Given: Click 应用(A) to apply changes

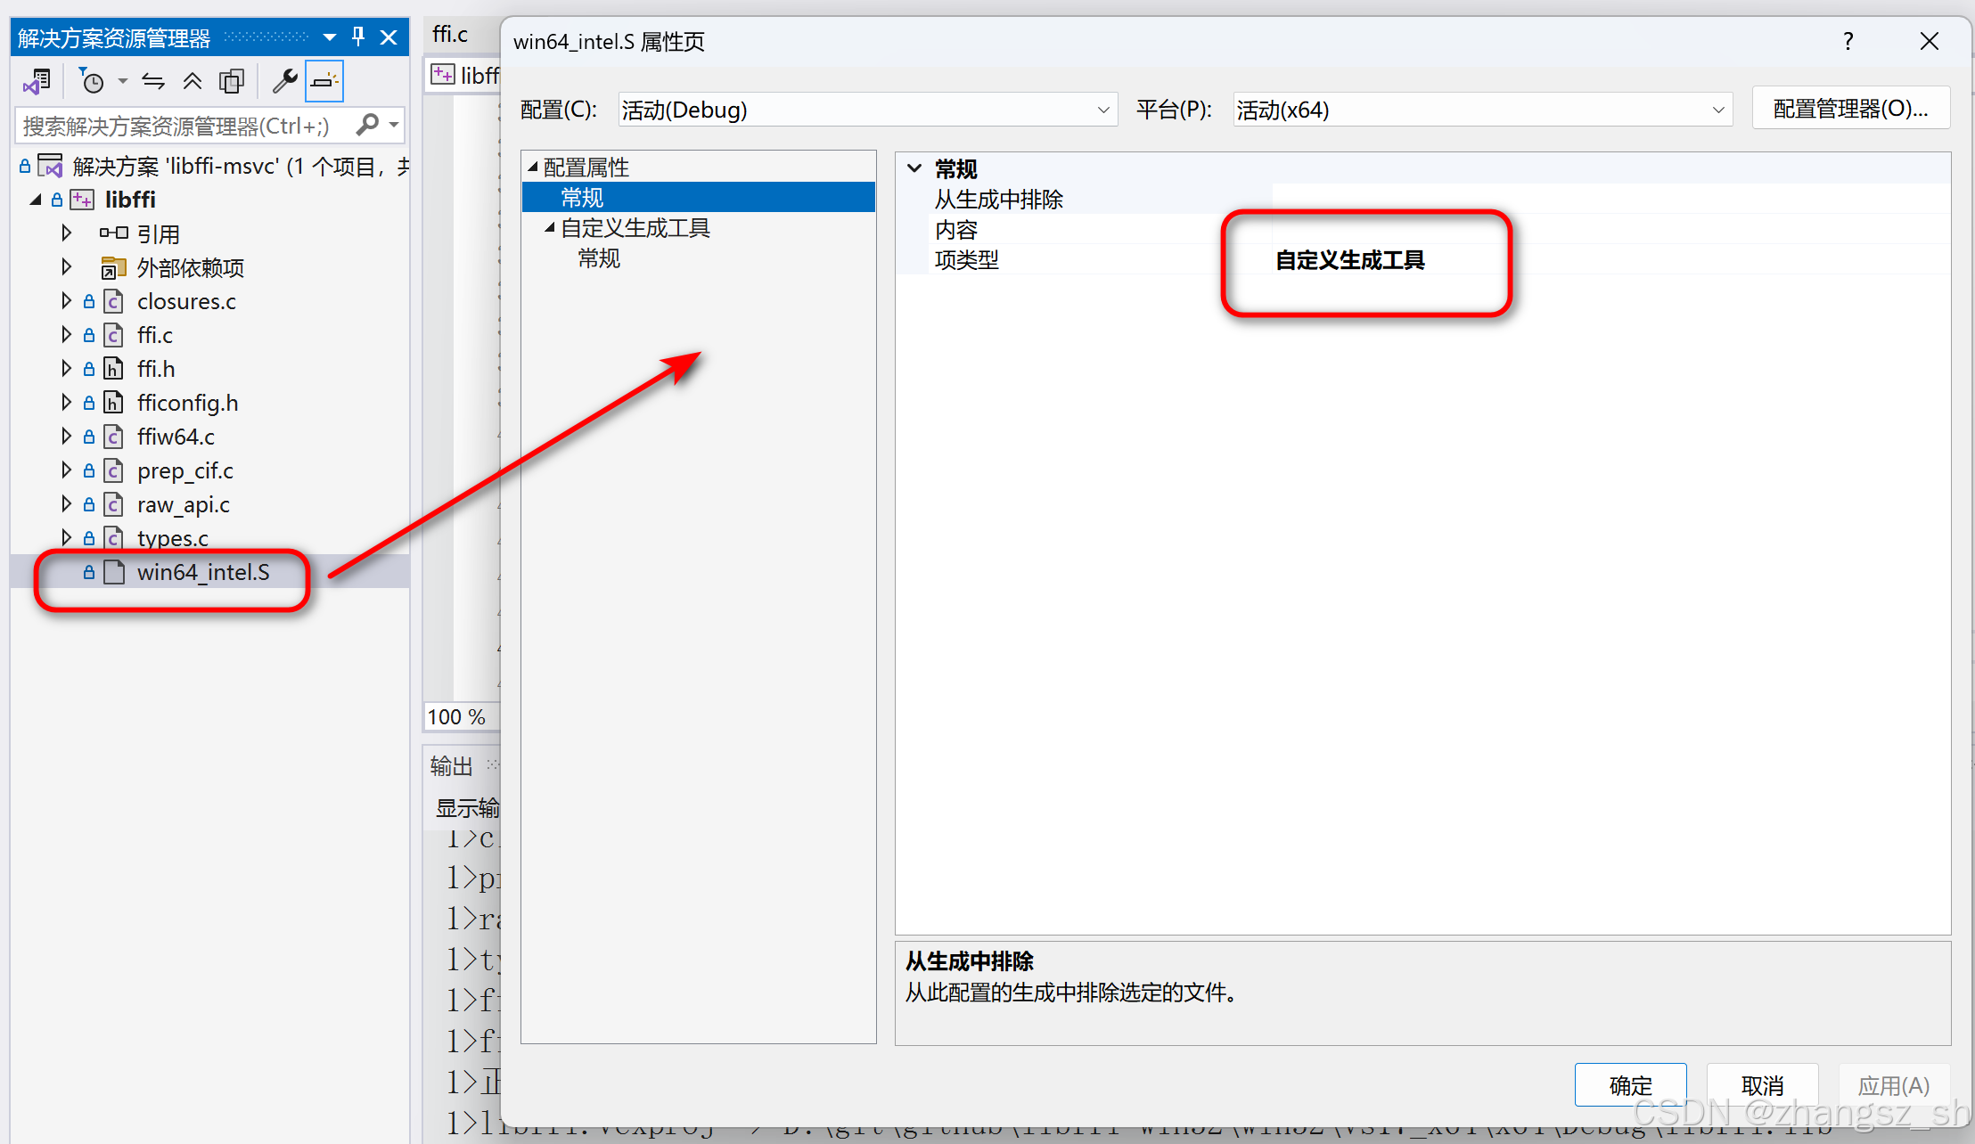Looking at the screenshot, I should pyautogui.click(x=1893, y=1085).
